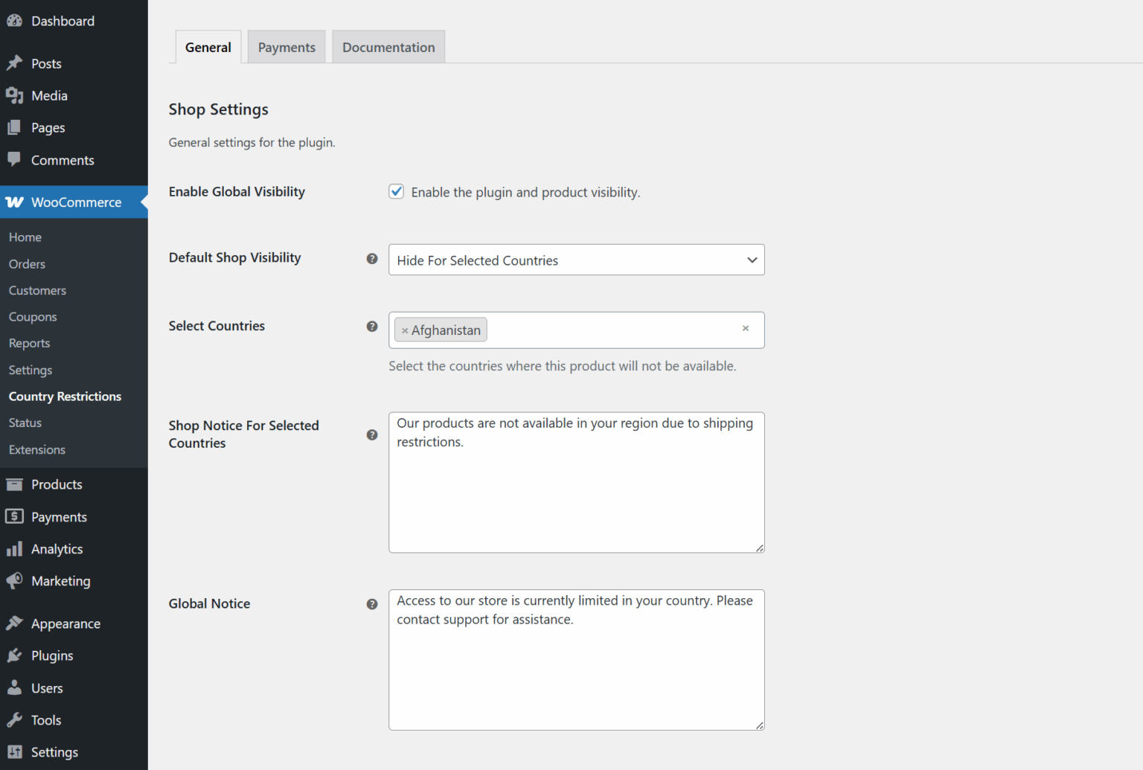The width and height of the screenshot is (1143, 770).
Task: Open the Coupons page
Action: tap(33, 316)
